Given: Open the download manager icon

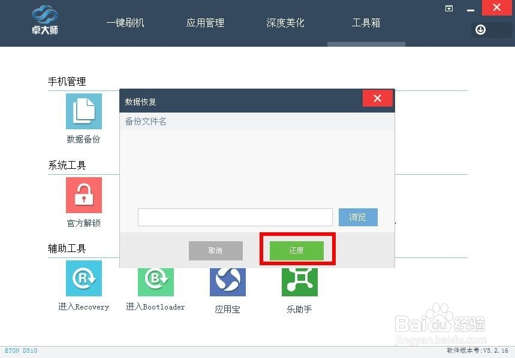Looking at the screenshot, I should coord(480,29).
